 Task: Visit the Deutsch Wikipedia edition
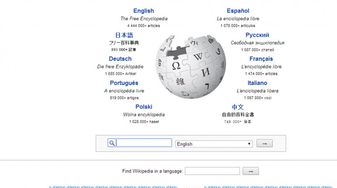click(x=120, y=59)
